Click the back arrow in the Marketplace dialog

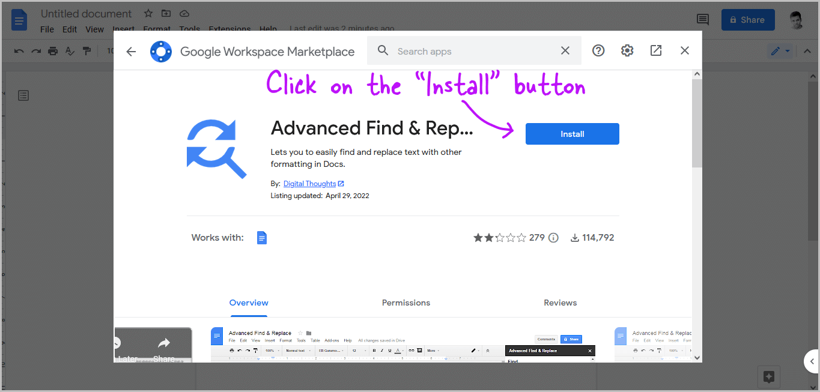coord(131,51)
